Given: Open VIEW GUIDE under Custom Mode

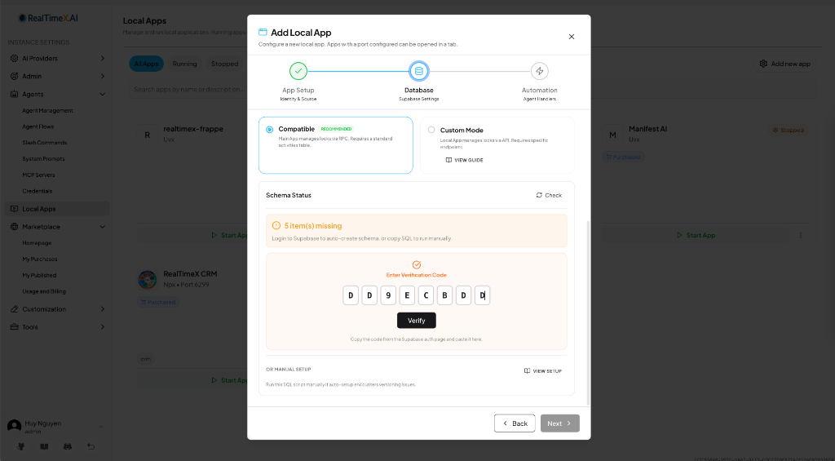Looking at the screenshot, I should 464,160.
